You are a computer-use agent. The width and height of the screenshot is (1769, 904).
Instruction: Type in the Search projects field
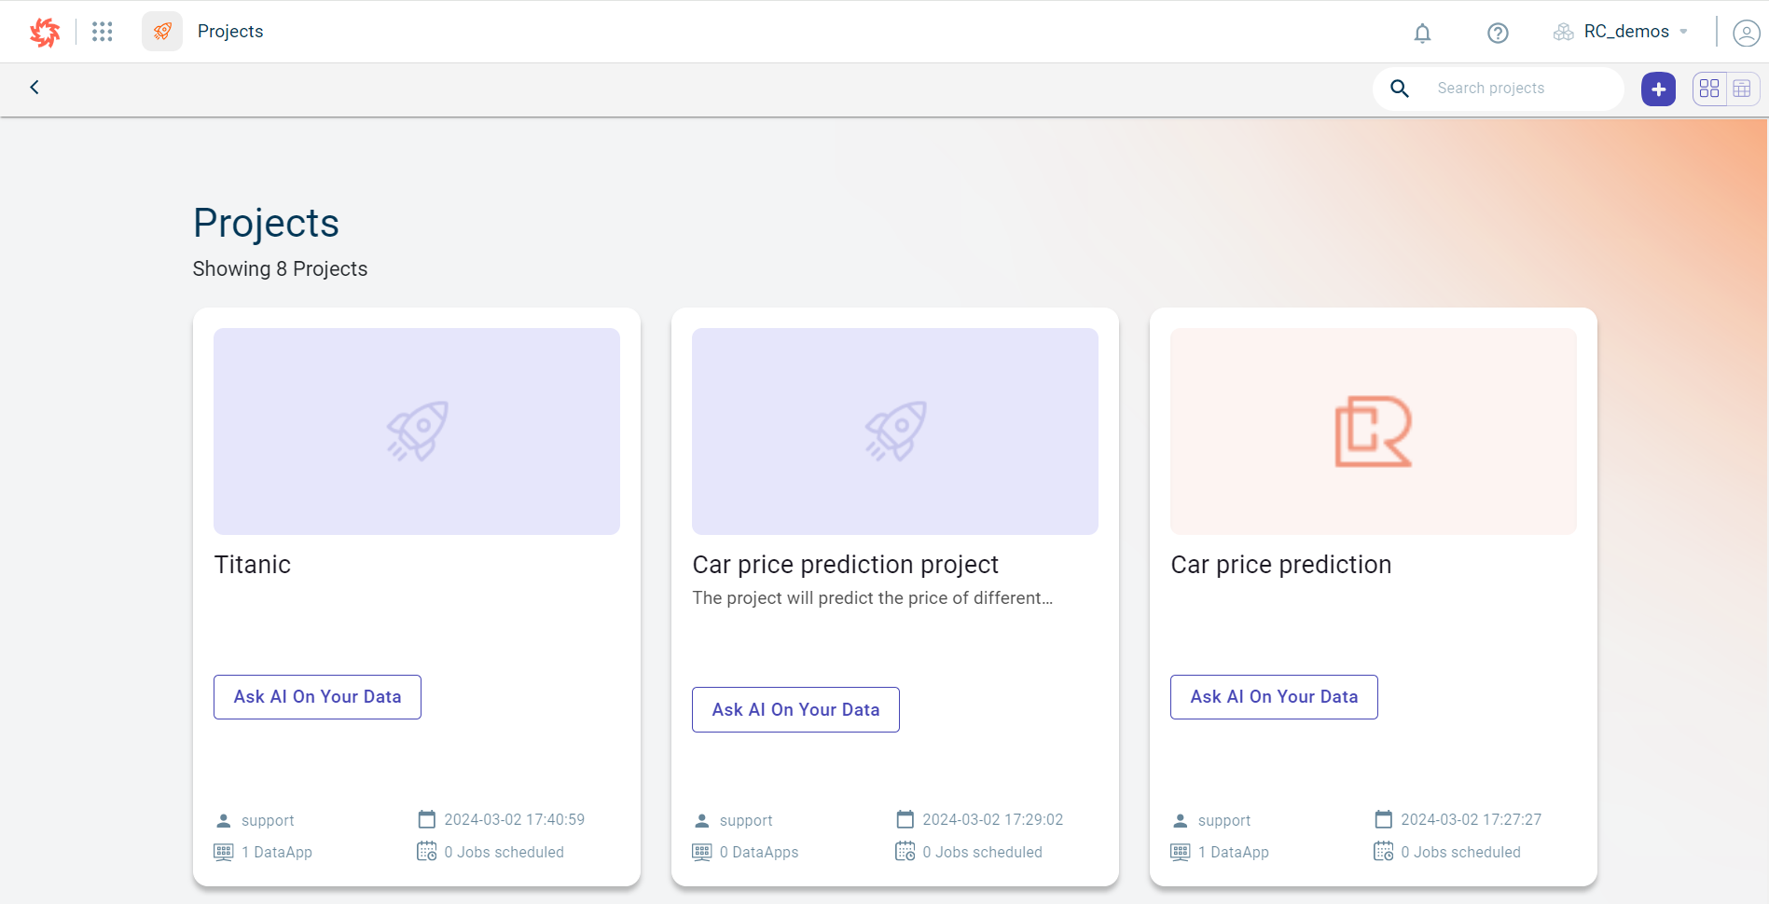pos(1520,89)
